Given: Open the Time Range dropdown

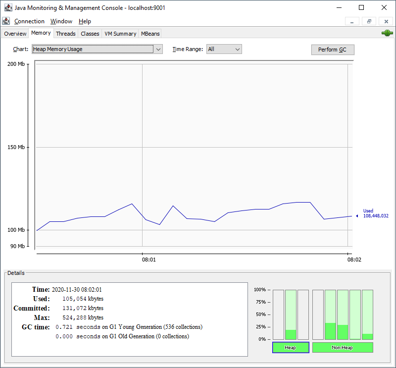Looking at the screenshot, I should click(224, 49).
